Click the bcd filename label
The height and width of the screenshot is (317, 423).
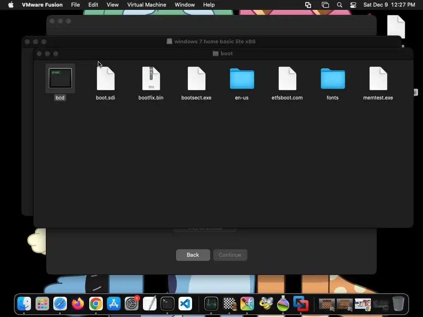(60, 97)
